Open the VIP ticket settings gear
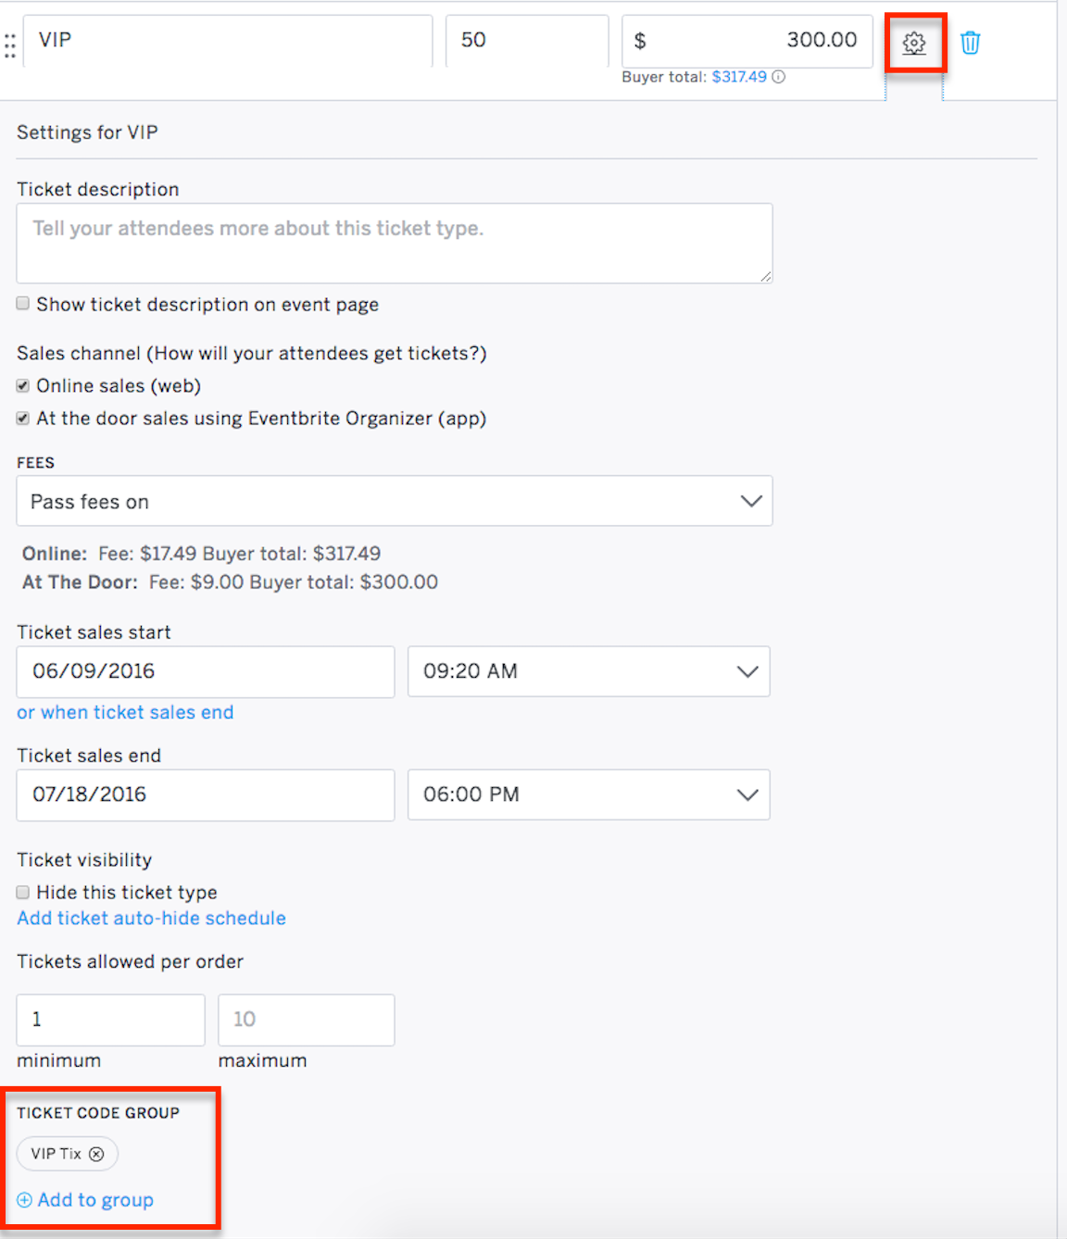 coord(914,43)
